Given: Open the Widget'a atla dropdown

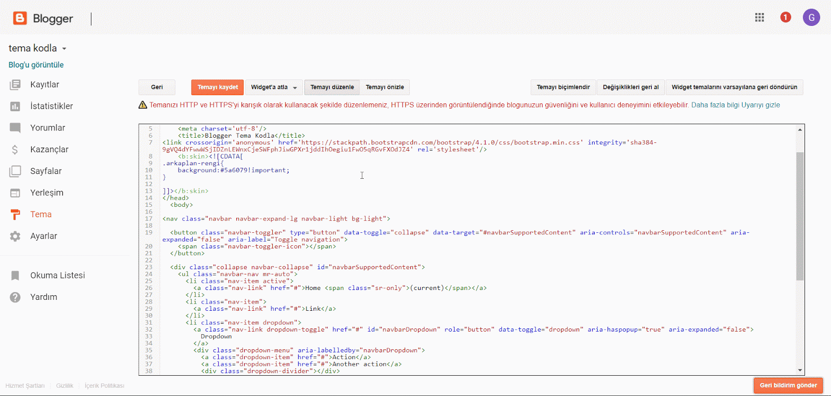Looking at the screenshot, I should (x=274, y=87).
